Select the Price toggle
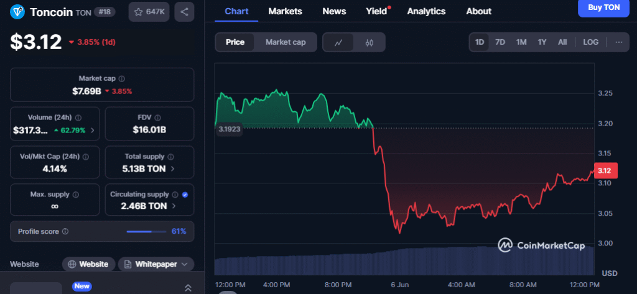Screen dimensions: 637x294 click(235, 42)
